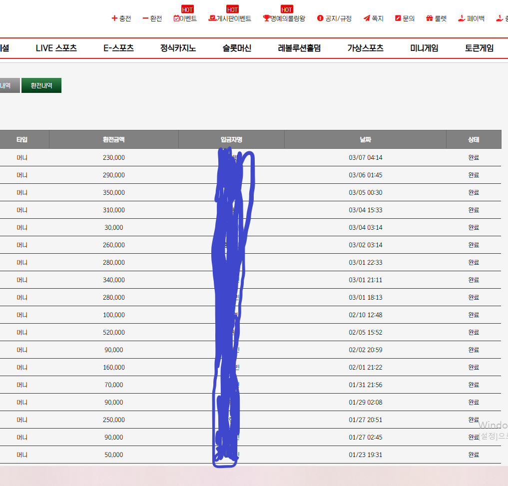508x486 pixels.
Task: Click the hand icon for 페이백
Action: point(462,18)
